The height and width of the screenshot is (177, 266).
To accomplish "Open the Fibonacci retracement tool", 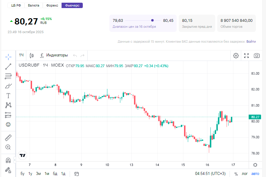I will click(8, 76).
